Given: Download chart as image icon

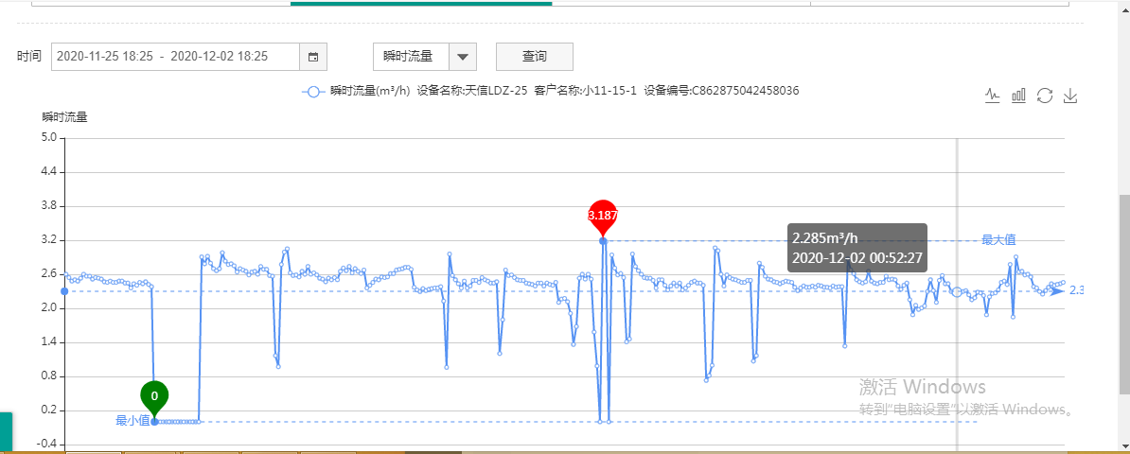Looking at the screenshot, I should click(1071, 96).
